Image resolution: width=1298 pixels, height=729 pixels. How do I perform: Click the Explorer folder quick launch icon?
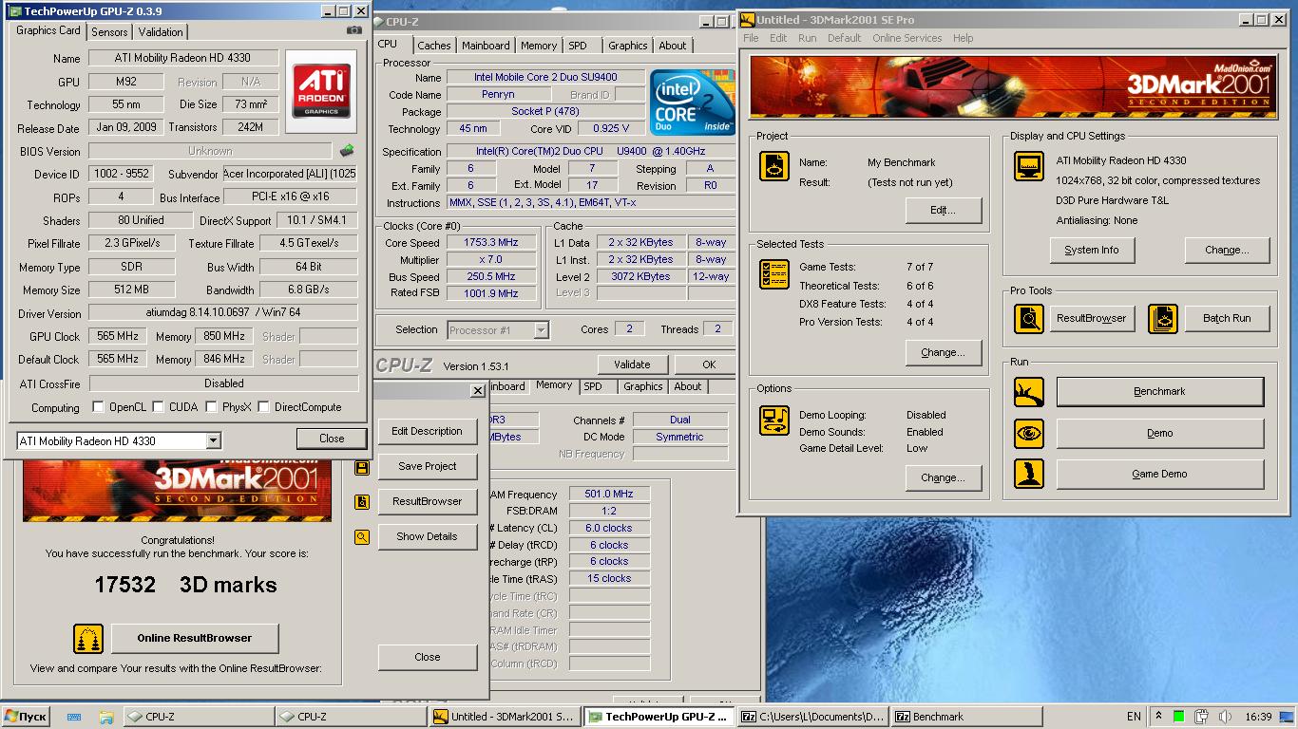[x=106, y=717]
